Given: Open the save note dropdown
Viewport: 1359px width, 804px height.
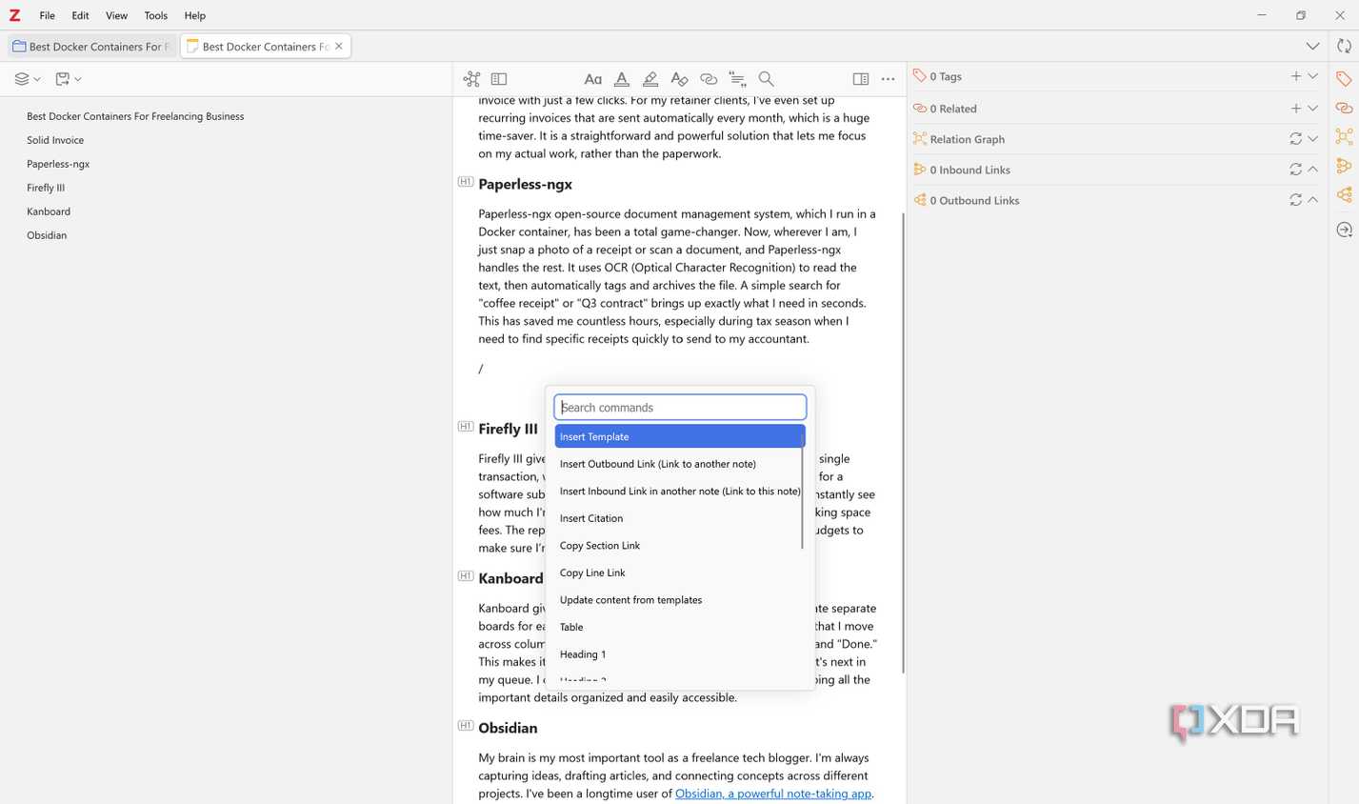Looking at the screenshot, I should point(68,79).
